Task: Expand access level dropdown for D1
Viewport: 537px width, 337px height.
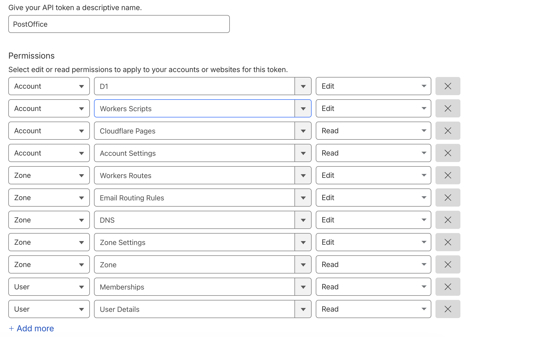Action: [x=373, y=86]
